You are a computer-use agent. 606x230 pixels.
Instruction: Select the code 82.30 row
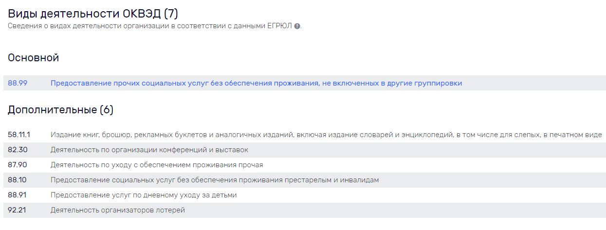tap(305, 150)
